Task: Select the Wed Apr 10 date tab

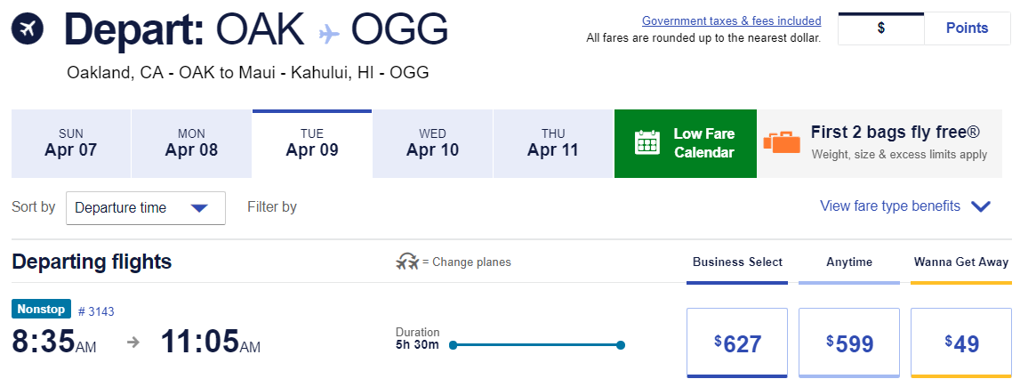Action: point(432,143)
